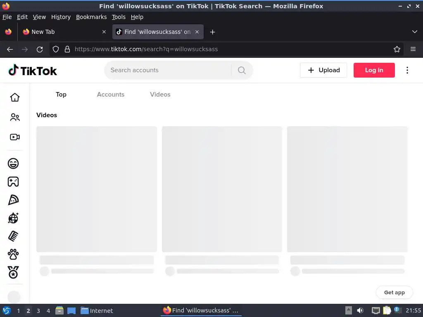This screenshot has width=423, height=317.
Task: Switch to the Top results tab
Action: click(61, 95)
